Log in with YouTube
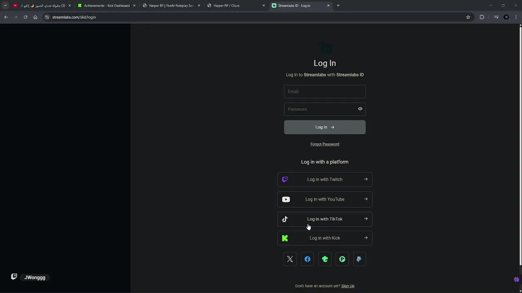Screen dimensions: 522x293 click(x=325, y=199)
